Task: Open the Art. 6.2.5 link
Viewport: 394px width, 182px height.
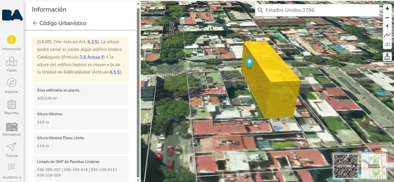Action: coord(93,42)
